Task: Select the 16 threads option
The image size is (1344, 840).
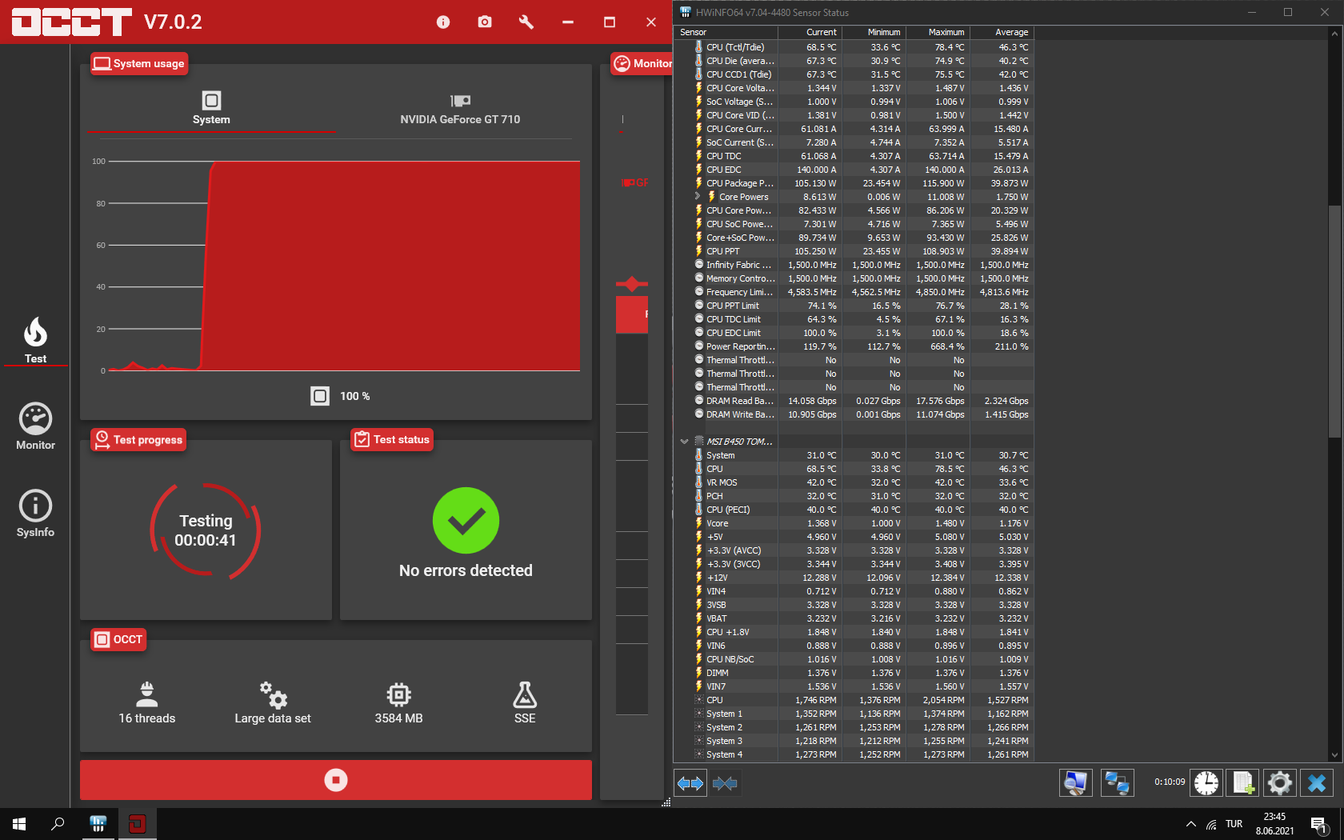Action: pyautogui.click(x=147, y=703)
